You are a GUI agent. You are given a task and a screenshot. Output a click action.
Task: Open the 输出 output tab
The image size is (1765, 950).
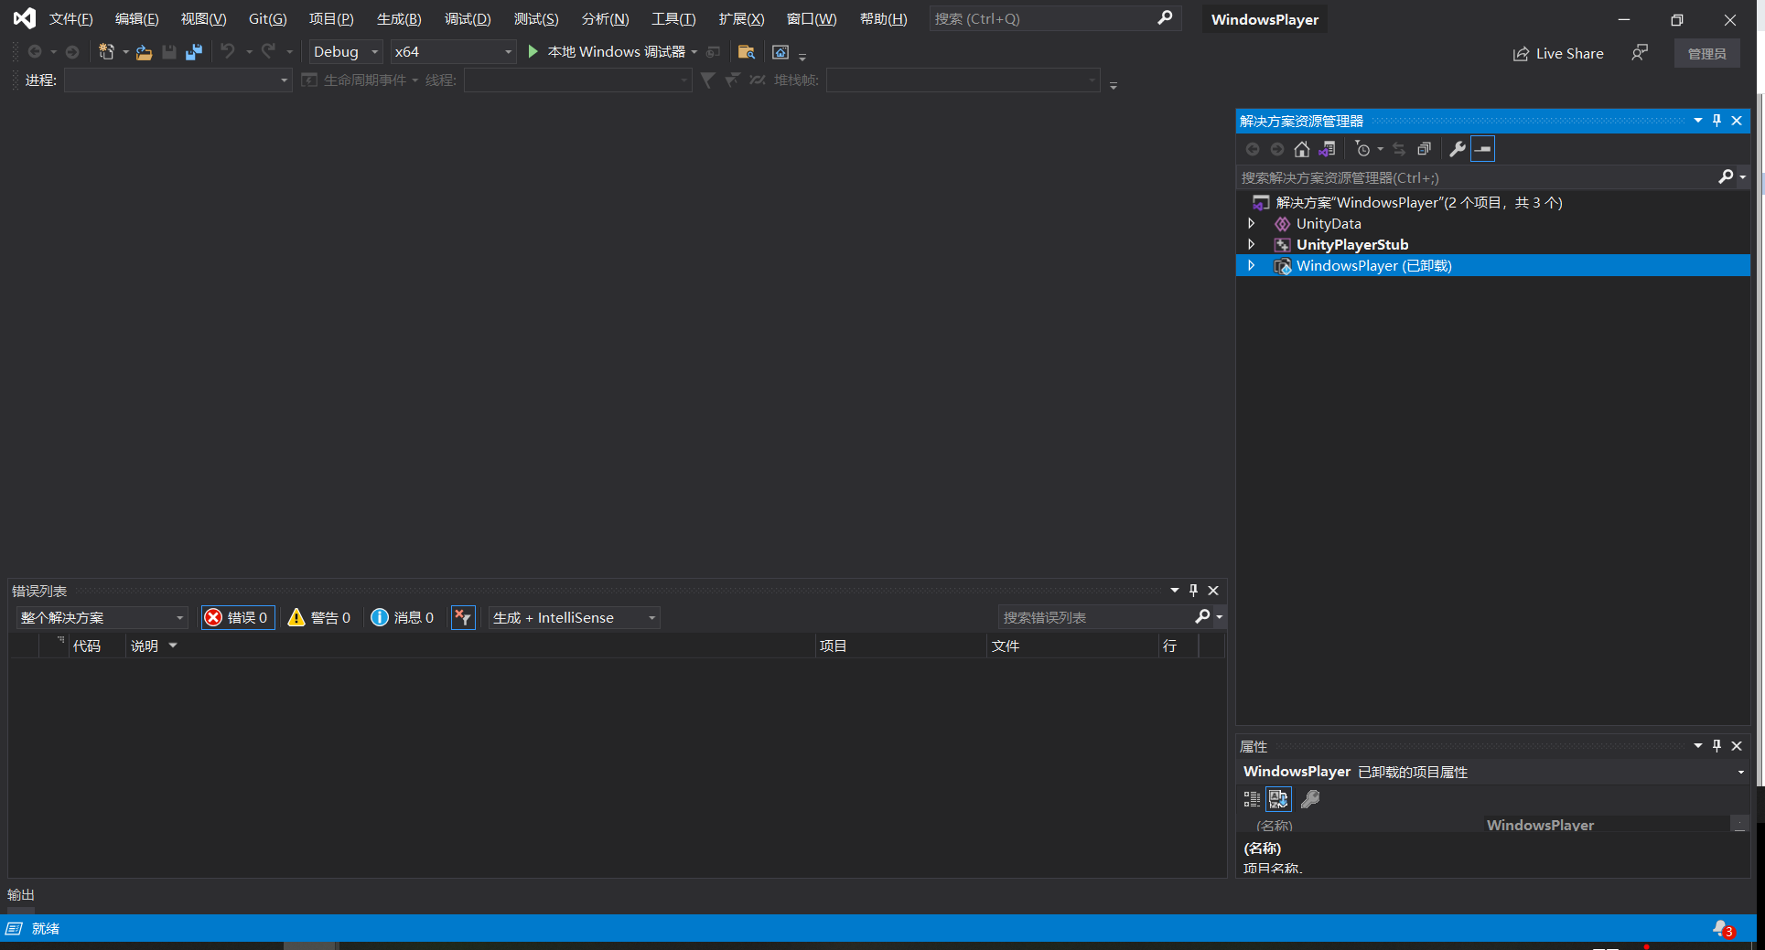click(21, 895)
